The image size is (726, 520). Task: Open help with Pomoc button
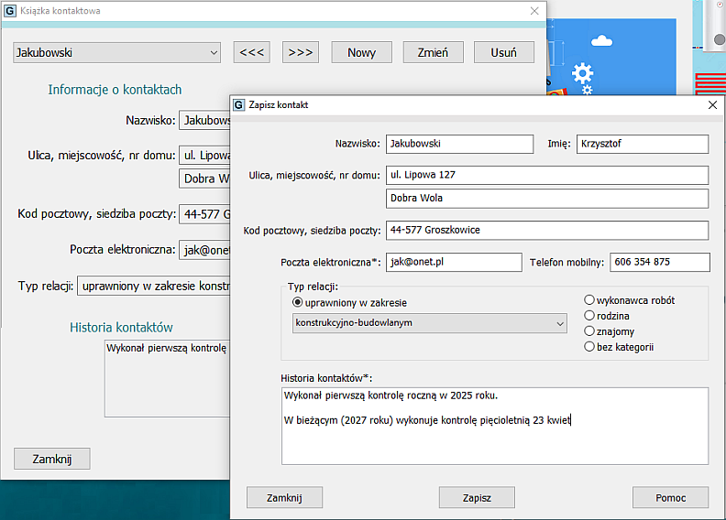pyautogui.click(x=670, y=498)
